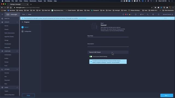Click the role name input field
Viewport: 175px width, 98px height.
(x=108, y=36)
